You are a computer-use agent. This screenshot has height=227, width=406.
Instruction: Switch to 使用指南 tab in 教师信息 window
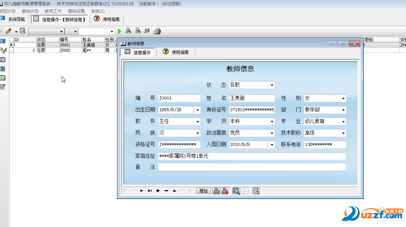click(x=176, y=52)
